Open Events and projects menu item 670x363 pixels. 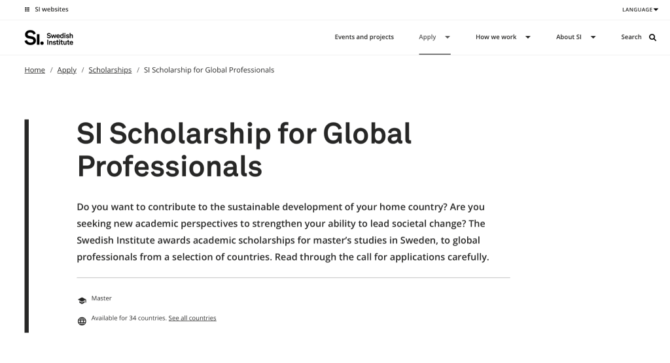point(364,37)
